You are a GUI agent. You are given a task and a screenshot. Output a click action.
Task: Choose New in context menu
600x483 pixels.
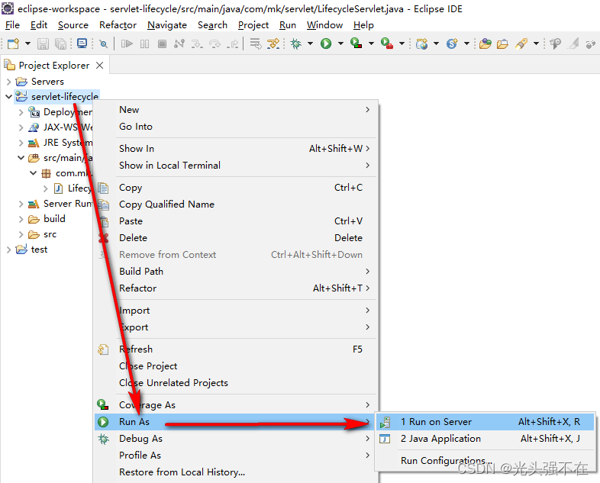pyautogui.click(x=235, y=110)
